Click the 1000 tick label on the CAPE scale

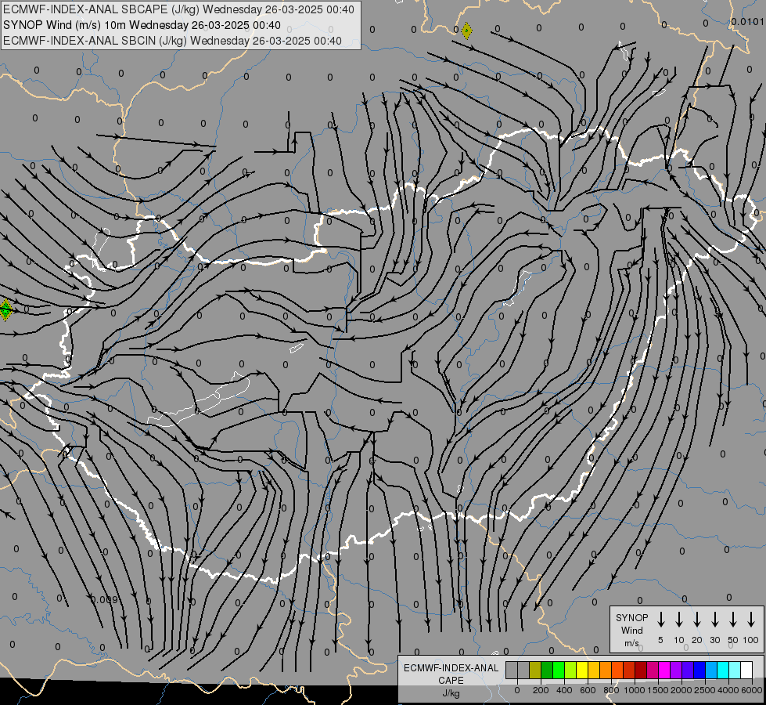[634, 690]
